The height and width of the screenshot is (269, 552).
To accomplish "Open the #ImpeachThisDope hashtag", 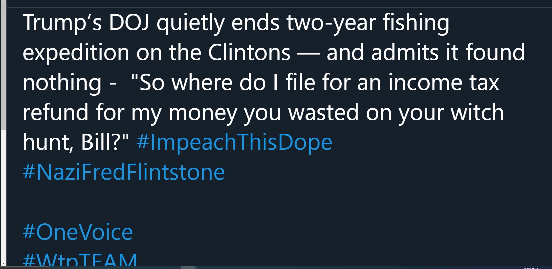I will coord(234,143).
